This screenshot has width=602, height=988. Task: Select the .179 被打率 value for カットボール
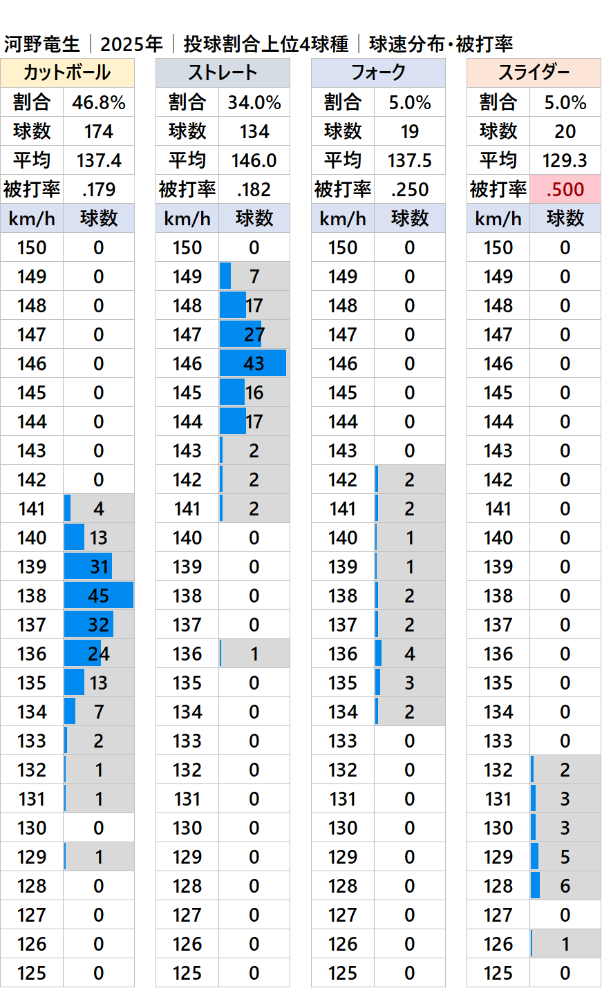99,189
